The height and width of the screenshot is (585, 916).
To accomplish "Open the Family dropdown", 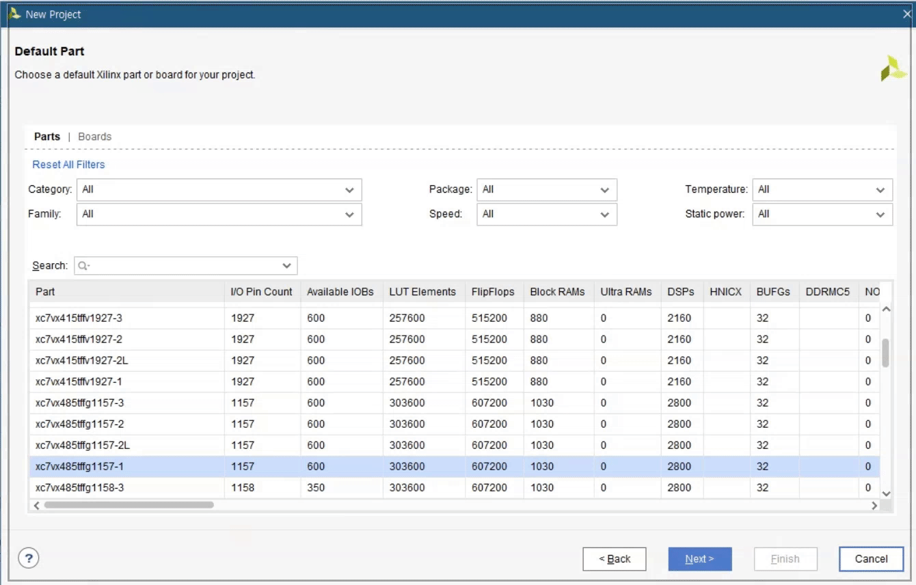I will tap(219, 215).
